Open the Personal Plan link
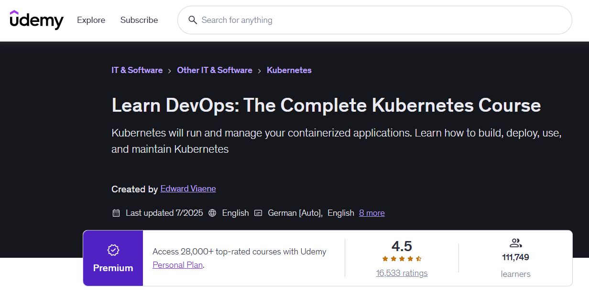 [x=178, y=265]
